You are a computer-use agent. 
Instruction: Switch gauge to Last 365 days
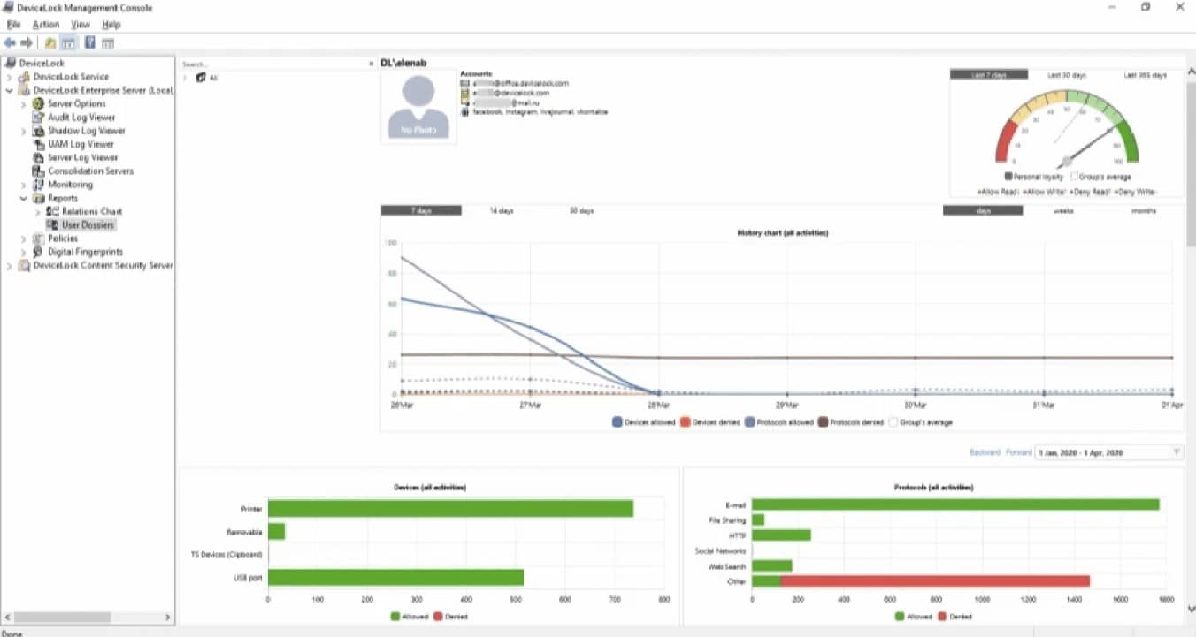[x=1145, y=75]
